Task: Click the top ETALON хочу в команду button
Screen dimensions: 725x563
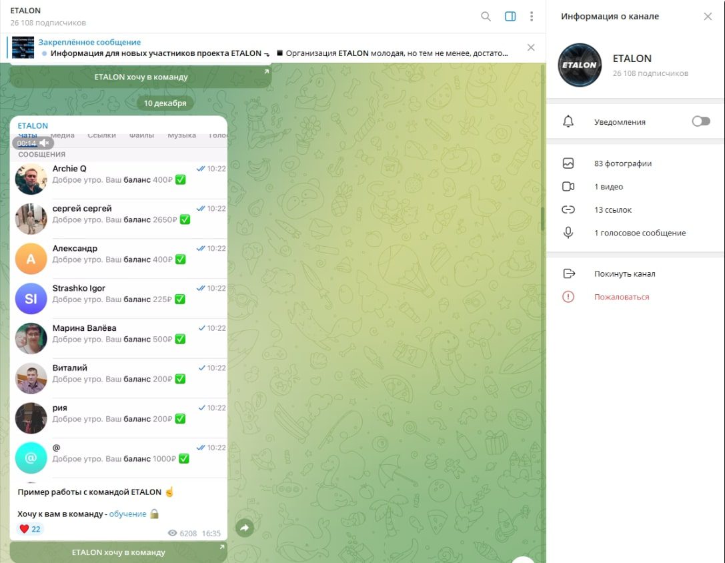Action: click(141, 76)
